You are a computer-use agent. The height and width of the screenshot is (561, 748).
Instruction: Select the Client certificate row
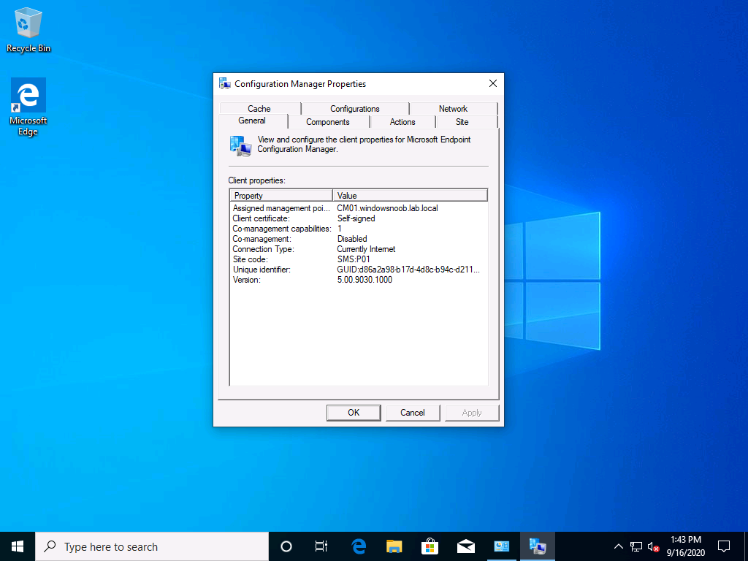(359, 218)
